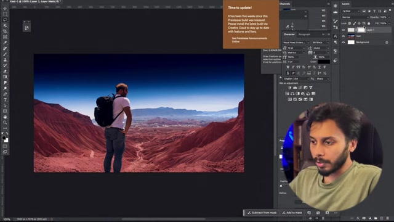Select the Crop tool
The image size is (394, 222).
coord(5,31)
